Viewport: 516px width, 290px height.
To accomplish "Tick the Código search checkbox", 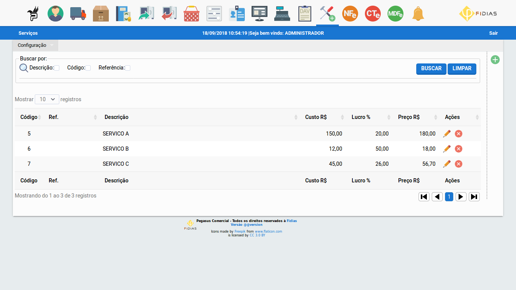I will tap(88, 68).
